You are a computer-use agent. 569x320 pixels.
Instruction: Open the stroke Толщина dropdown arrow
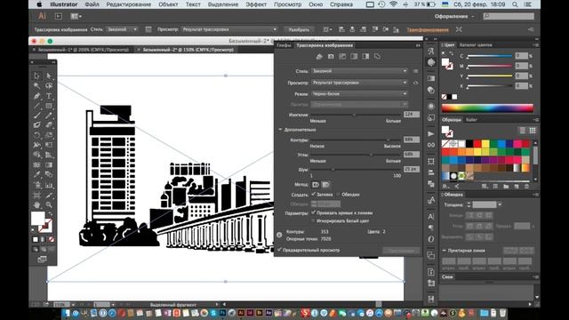[x=500, y=204]
